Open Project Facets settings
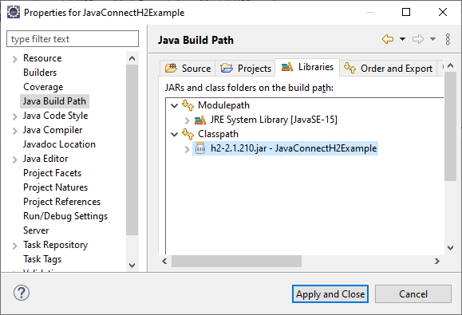The width and height of the screenshot is (462, 315). pyautogui.click(x=52, y=173)
